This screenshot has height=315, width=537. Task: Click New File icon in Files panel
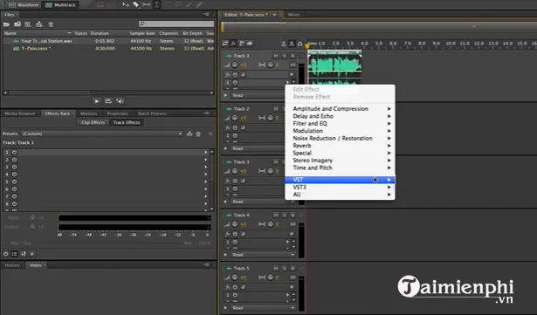pos(28,24)
